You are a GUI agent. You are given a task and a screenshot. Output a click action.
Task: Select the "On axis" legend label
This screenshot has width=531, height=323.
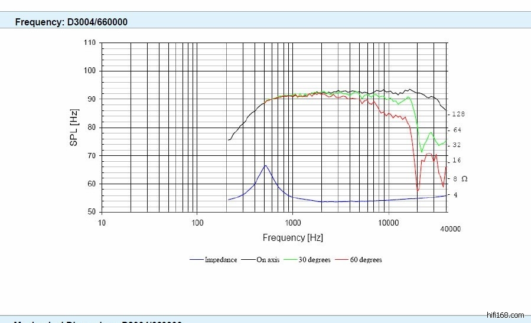(x=268, y=260)
